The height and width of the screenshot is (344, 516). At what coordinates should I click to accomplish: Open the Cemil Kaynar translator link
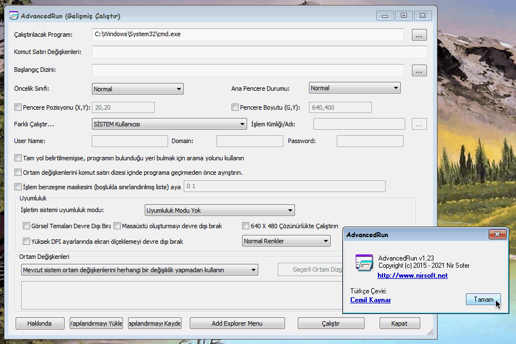click(x=370, y=300)
